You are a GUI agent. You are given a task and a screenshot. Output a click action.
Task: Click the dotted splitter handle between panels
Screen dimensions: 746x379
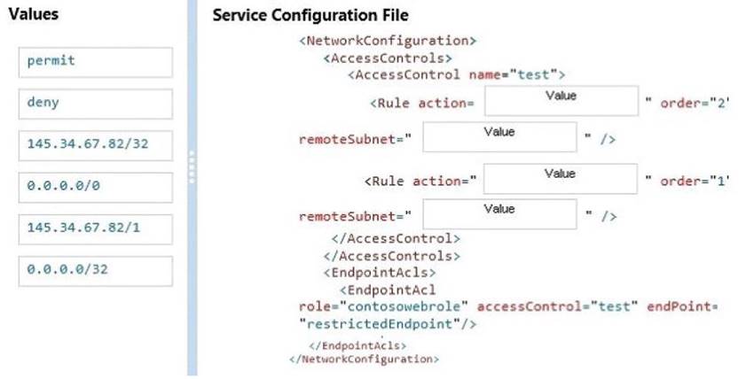pos(192,166)
